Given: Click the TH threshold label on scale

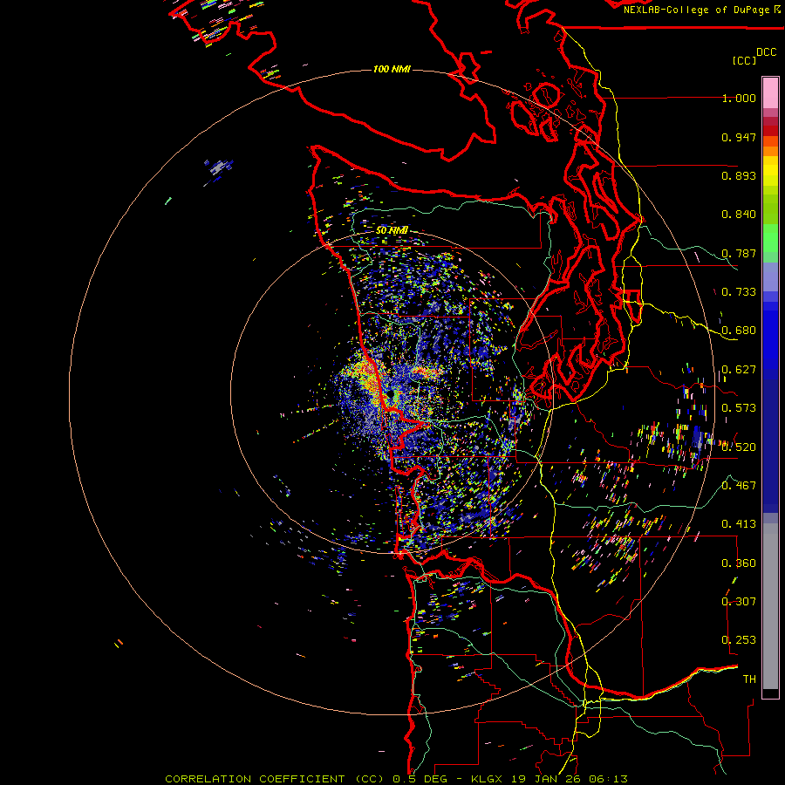Looking at the screenshot, I should pyautogui.click(x=749, y=679).
